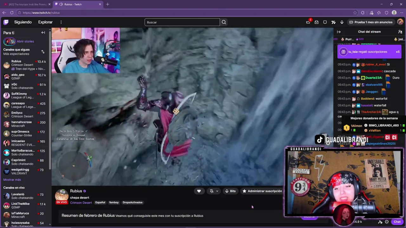Open channel points predictions icon near chat settings

pyautogui.click(x=380, y=222)
